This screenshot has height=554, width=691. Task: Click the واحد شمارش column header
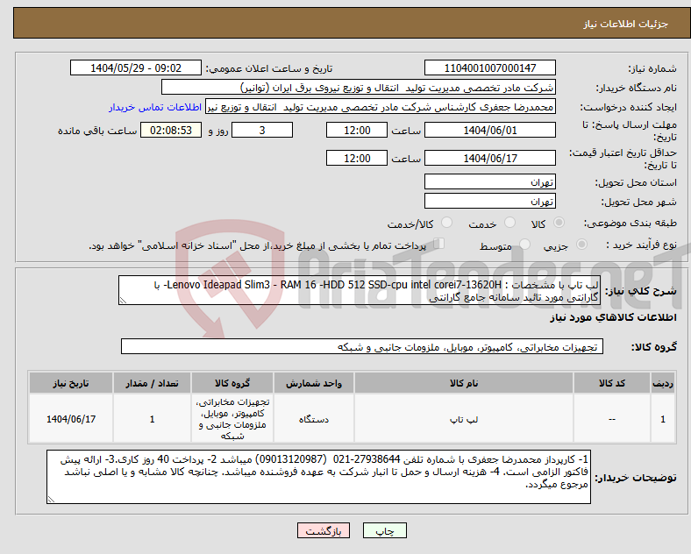(x=314, y=383)
